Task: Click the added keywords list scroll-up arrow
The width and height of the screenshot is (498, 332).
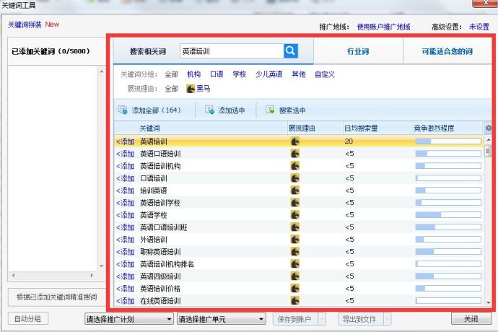Action: click(x=101, y=71)
